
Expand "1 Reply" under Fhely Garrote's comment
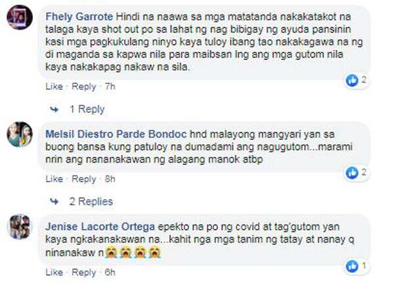(x=87, y=109)
